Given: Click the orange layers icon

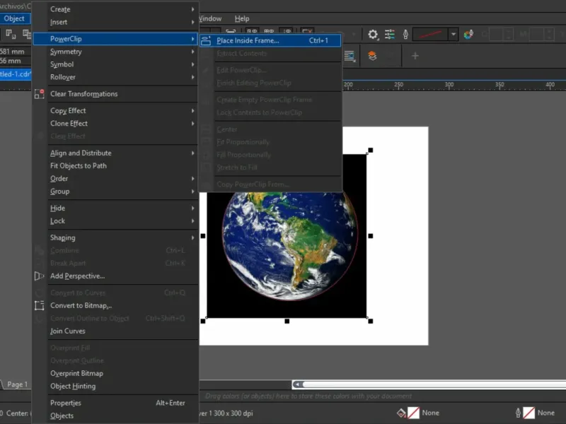Looking at the screenshot, I should coord(372,56).
